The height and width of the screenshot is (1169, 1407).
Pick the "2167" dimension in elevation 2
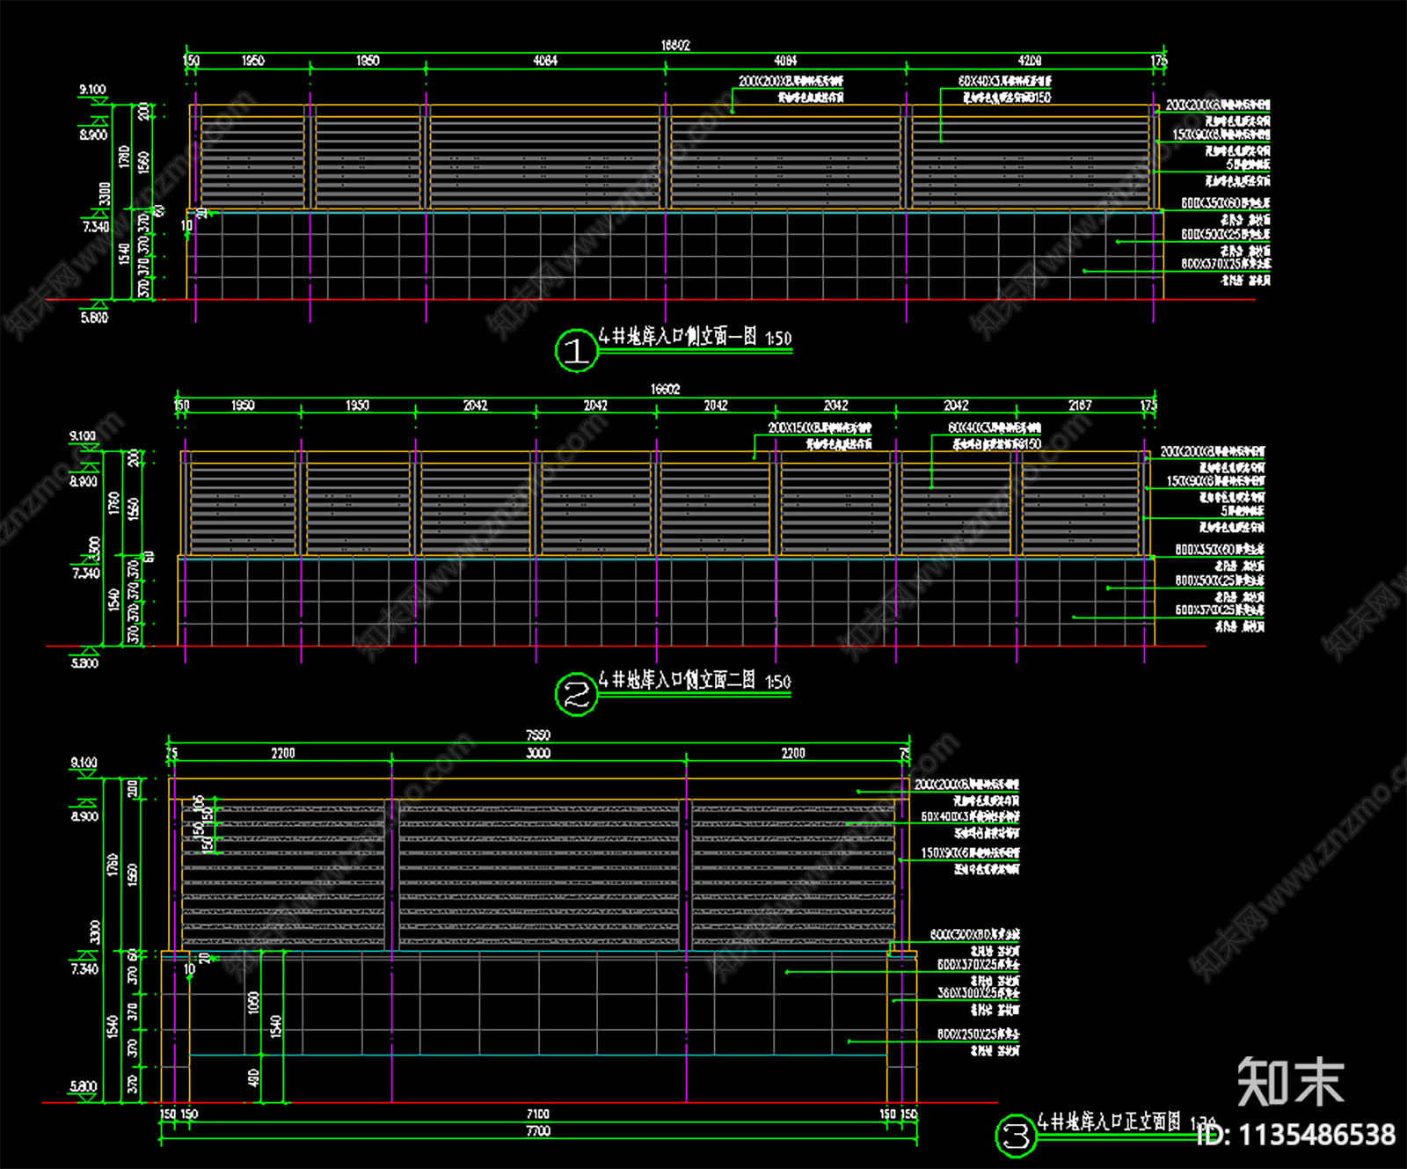[x=1080, y=405]
